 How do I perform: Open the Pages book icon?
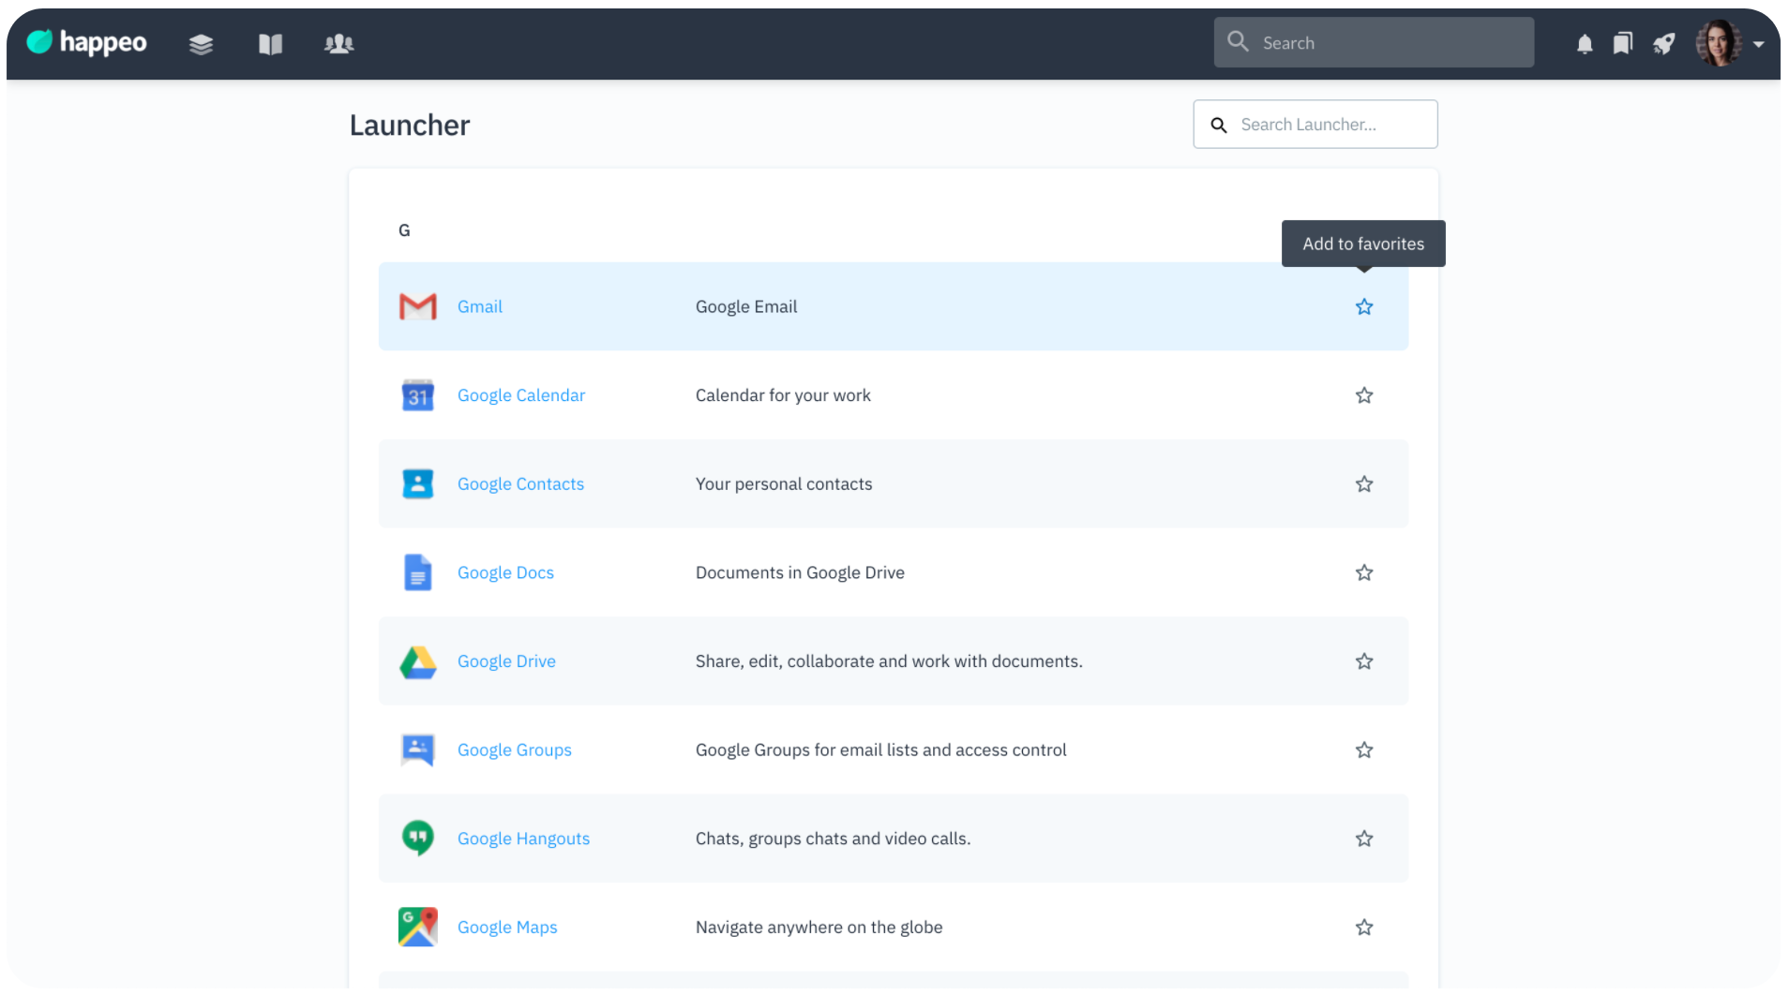270,44
